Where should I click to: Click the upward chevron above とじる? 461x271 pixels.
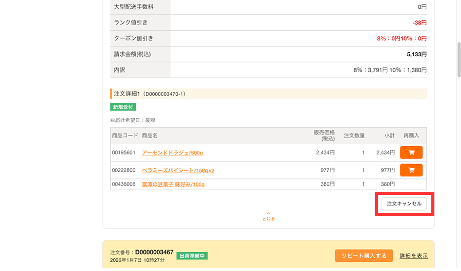268,213
